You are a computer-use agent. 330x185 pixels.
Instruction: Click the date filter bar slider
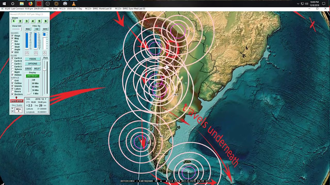point(44,41)
